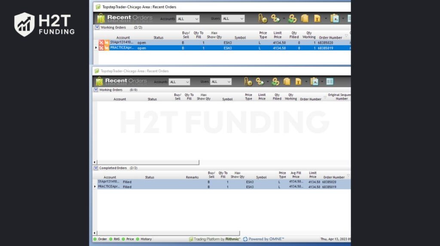Click columns layout icon in lower window toolbar
The image size is (440, 246).
click(330, 82)
